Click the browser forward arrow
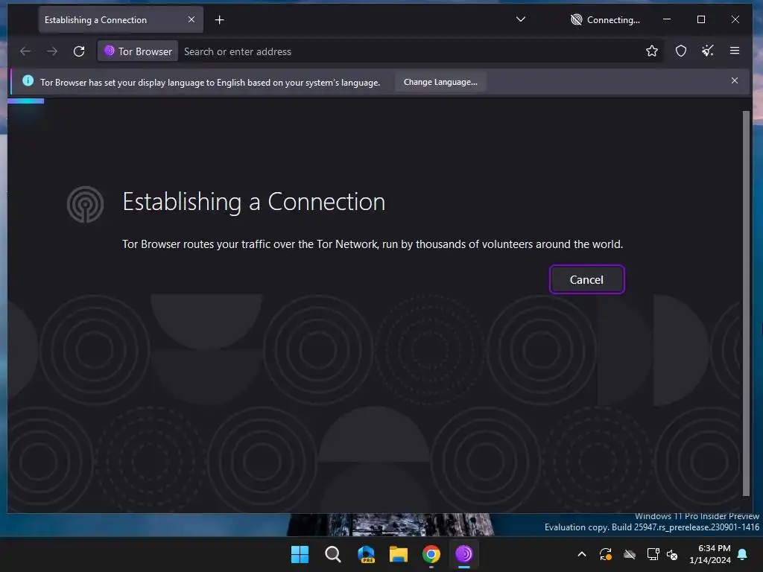The width and height of the screenshot is (763, 572). click(52, 51)
